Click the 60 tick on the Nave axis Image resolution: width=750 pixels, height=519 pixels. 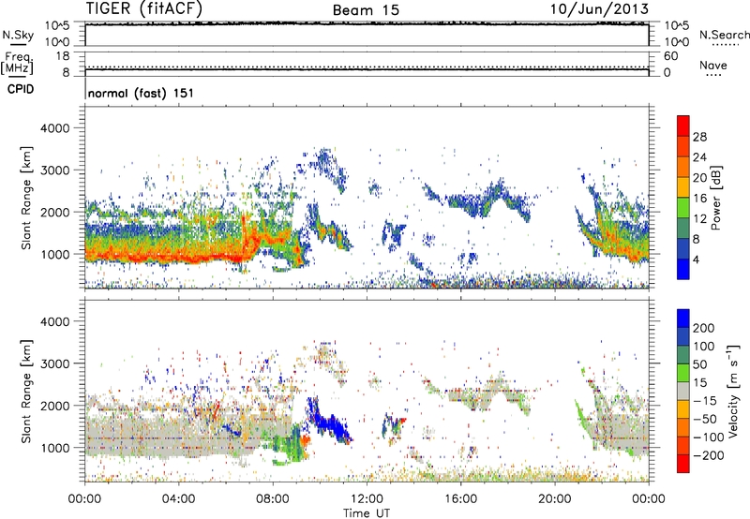[x=671, y=56]
